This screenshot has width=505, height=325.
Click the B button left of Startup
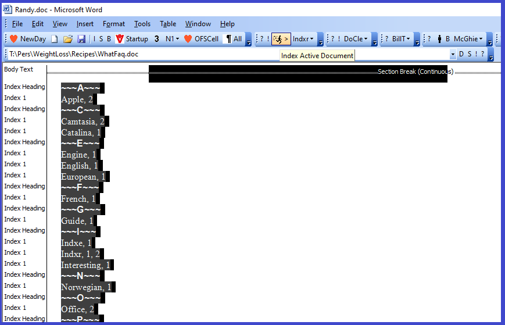pyautogui.click(x=109, y=39)
